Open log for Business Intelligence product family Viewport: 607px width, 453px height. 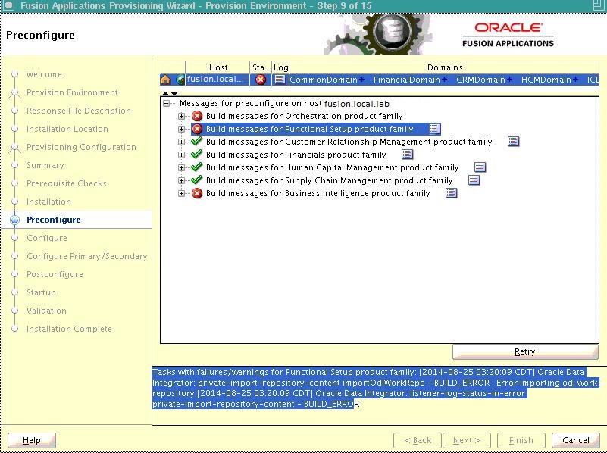tap(451, 192)
